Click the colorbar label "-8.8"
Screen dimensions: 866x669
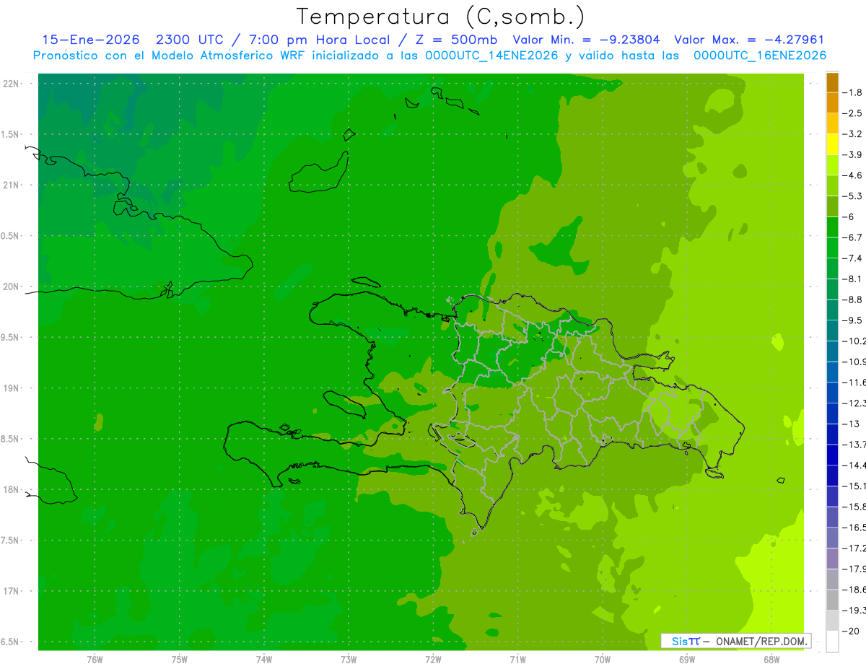(852, 299)
